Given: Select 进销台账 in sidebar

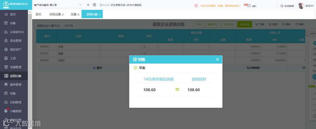Looking at the screenshot, I should pos(14,76).
